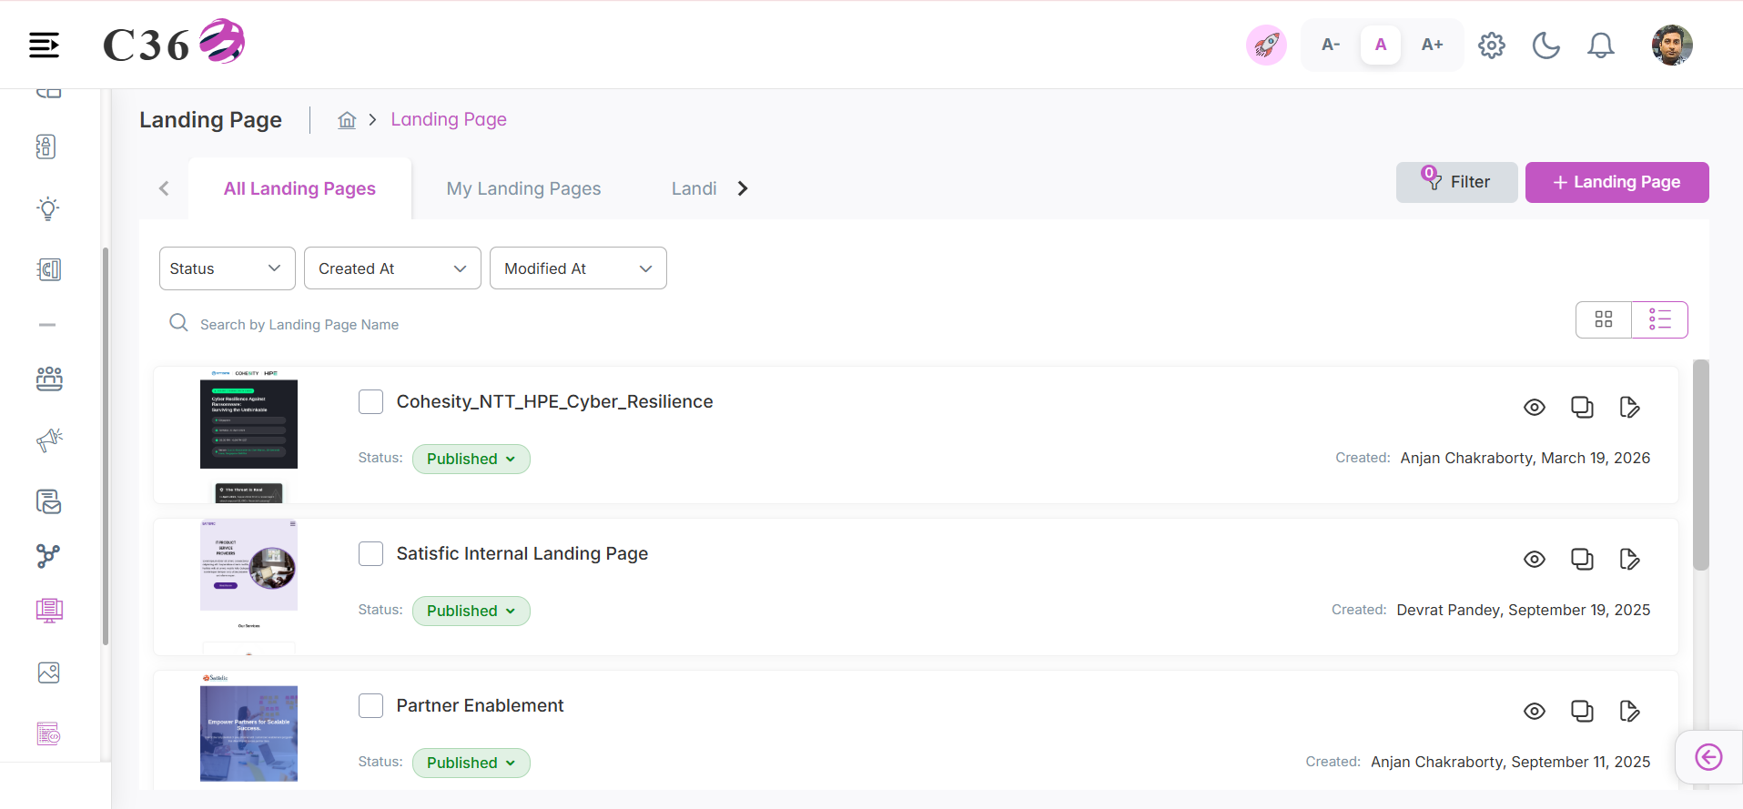The height and width of the screenshot is (809, 1743).
Task: Open Satisfic Internal page thumbnail
Action: pyautogui.click(x=248, y=587)
